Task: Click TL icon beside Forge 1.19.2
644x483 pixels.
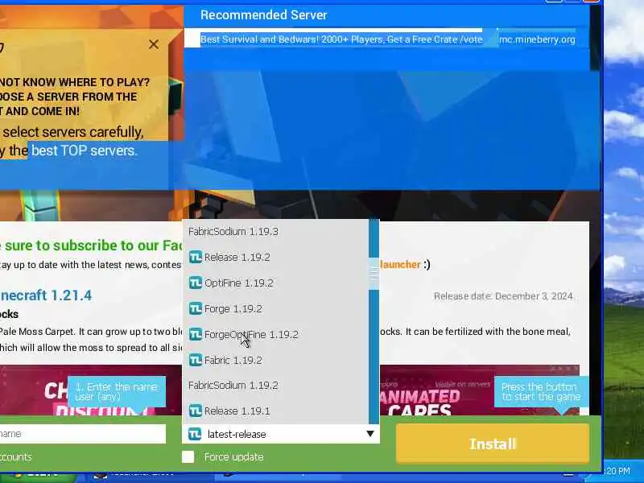Action: point(196,308)
